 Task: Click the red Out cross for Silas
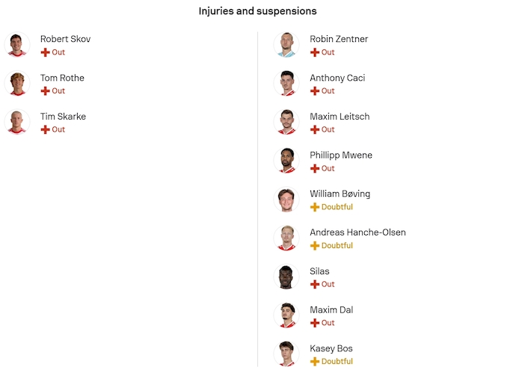pos(315,285)
